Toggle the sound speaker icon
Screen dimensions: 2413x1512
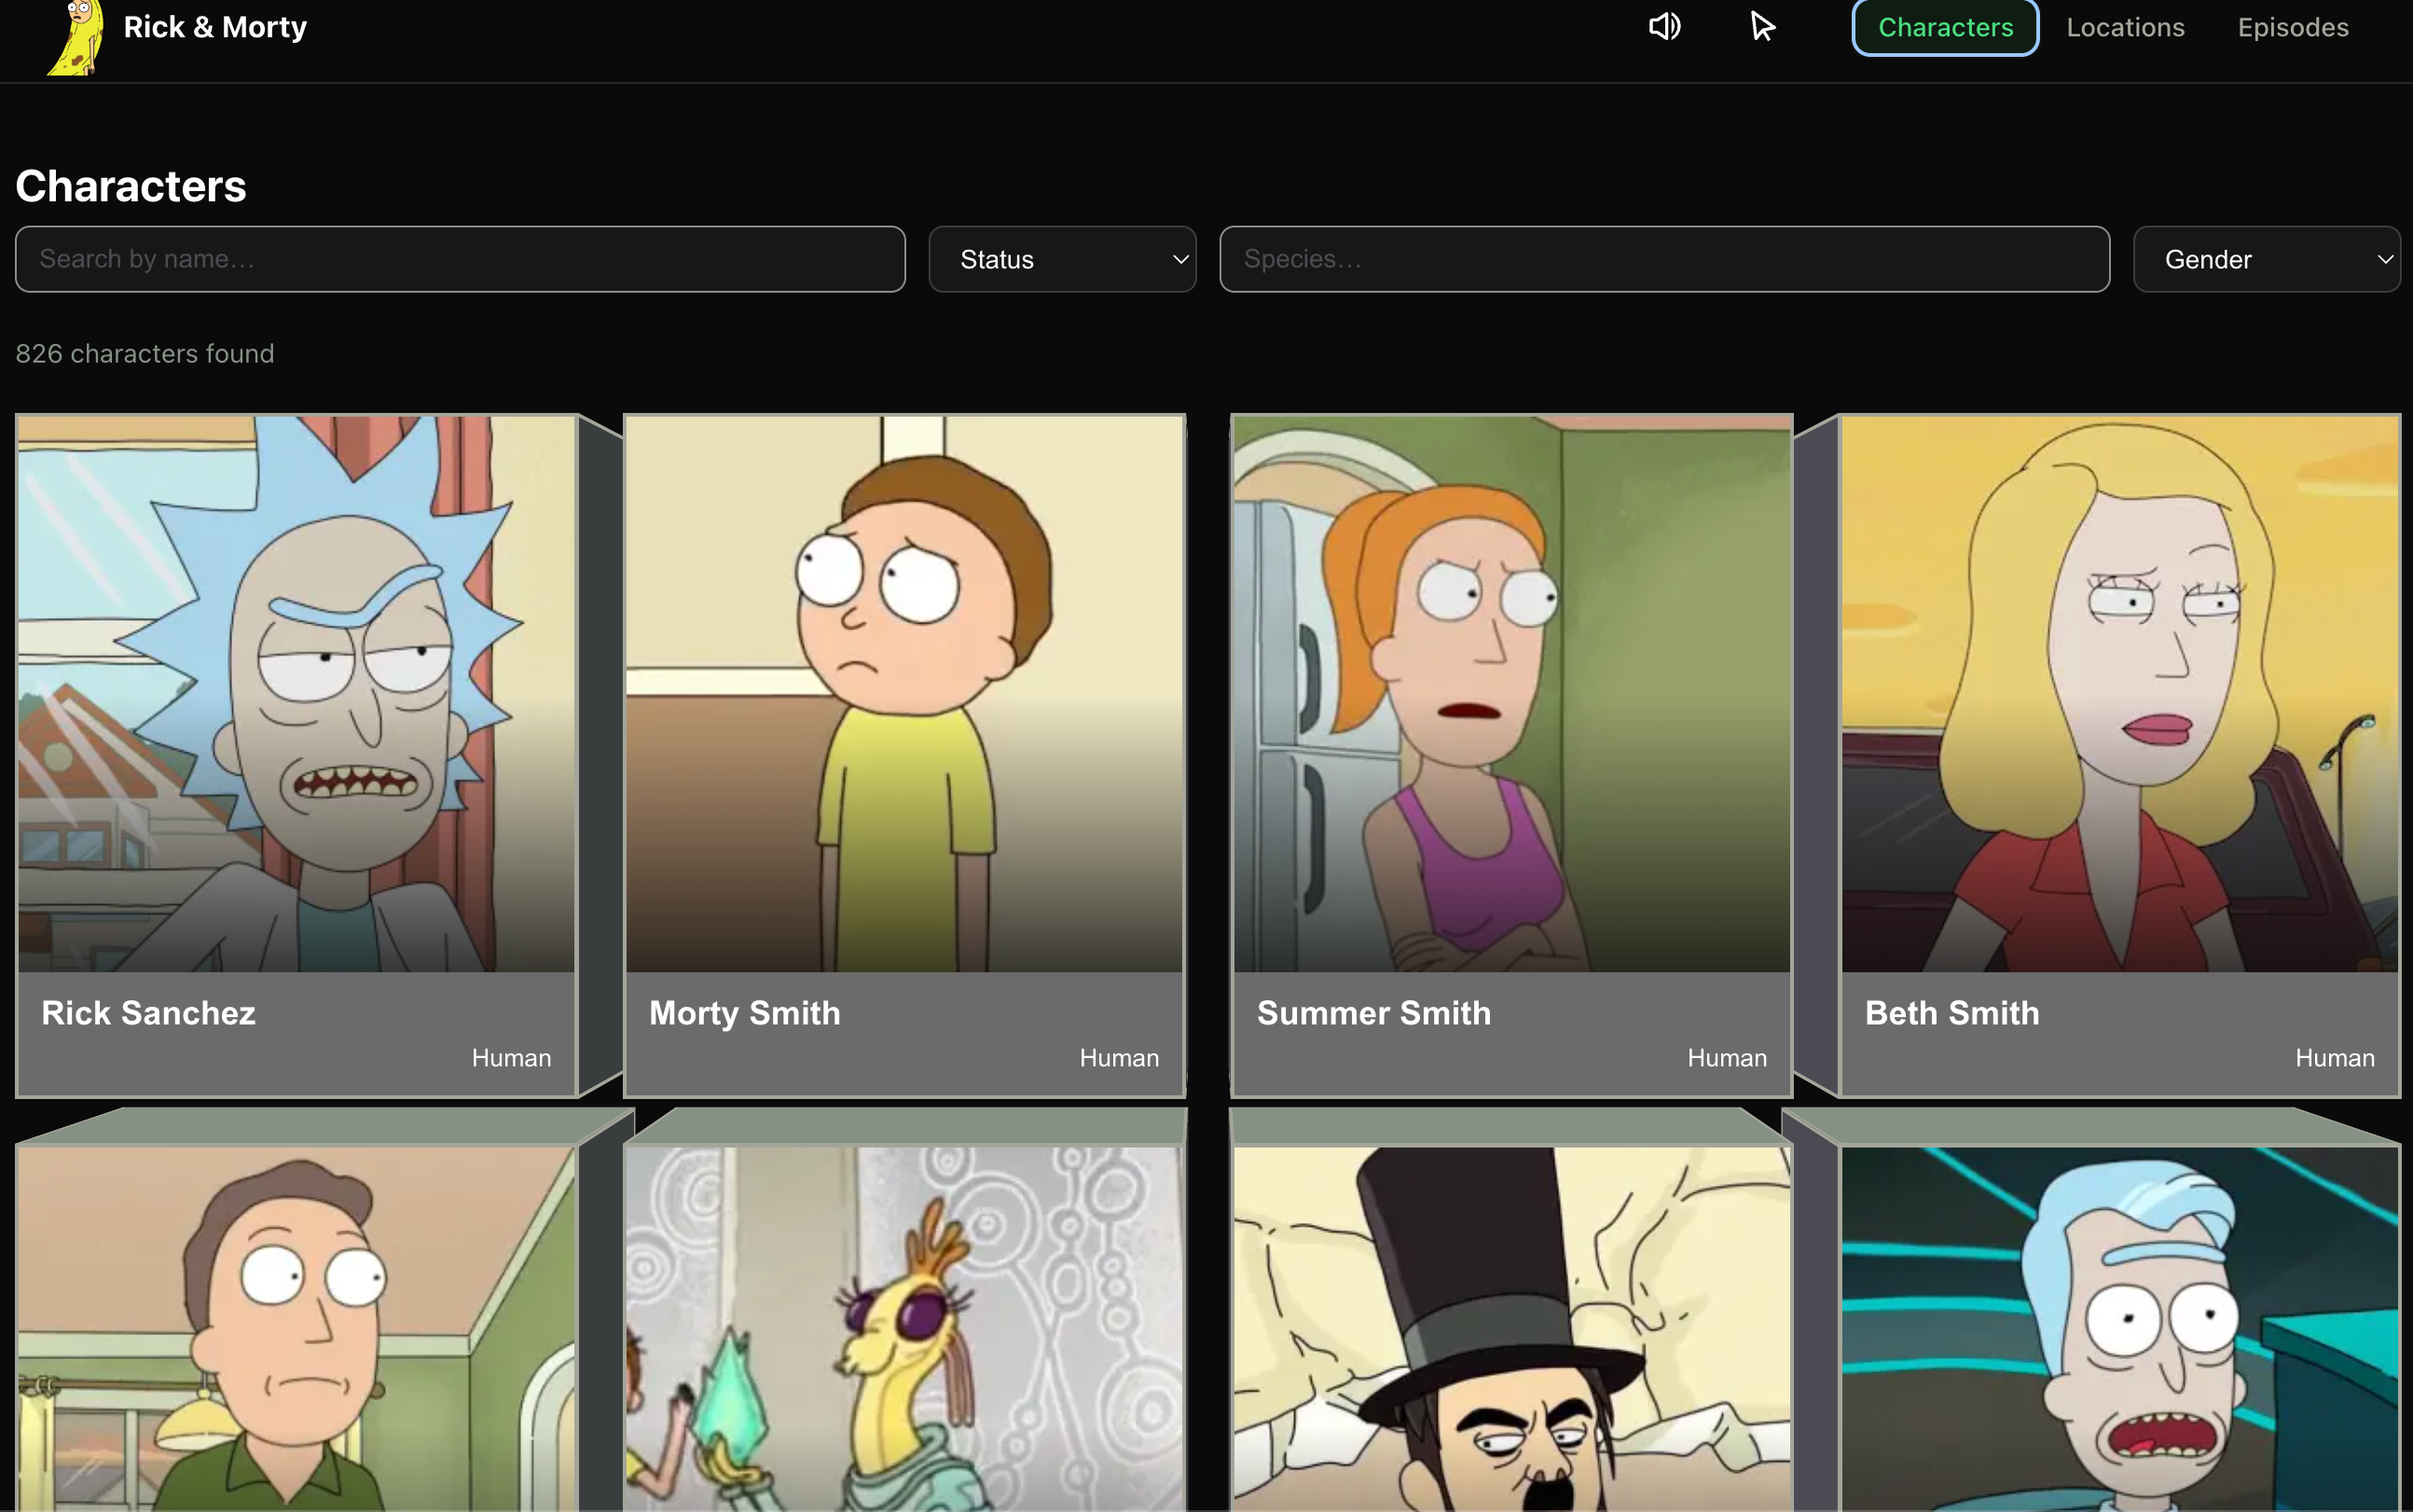[x=1665, y=27]
